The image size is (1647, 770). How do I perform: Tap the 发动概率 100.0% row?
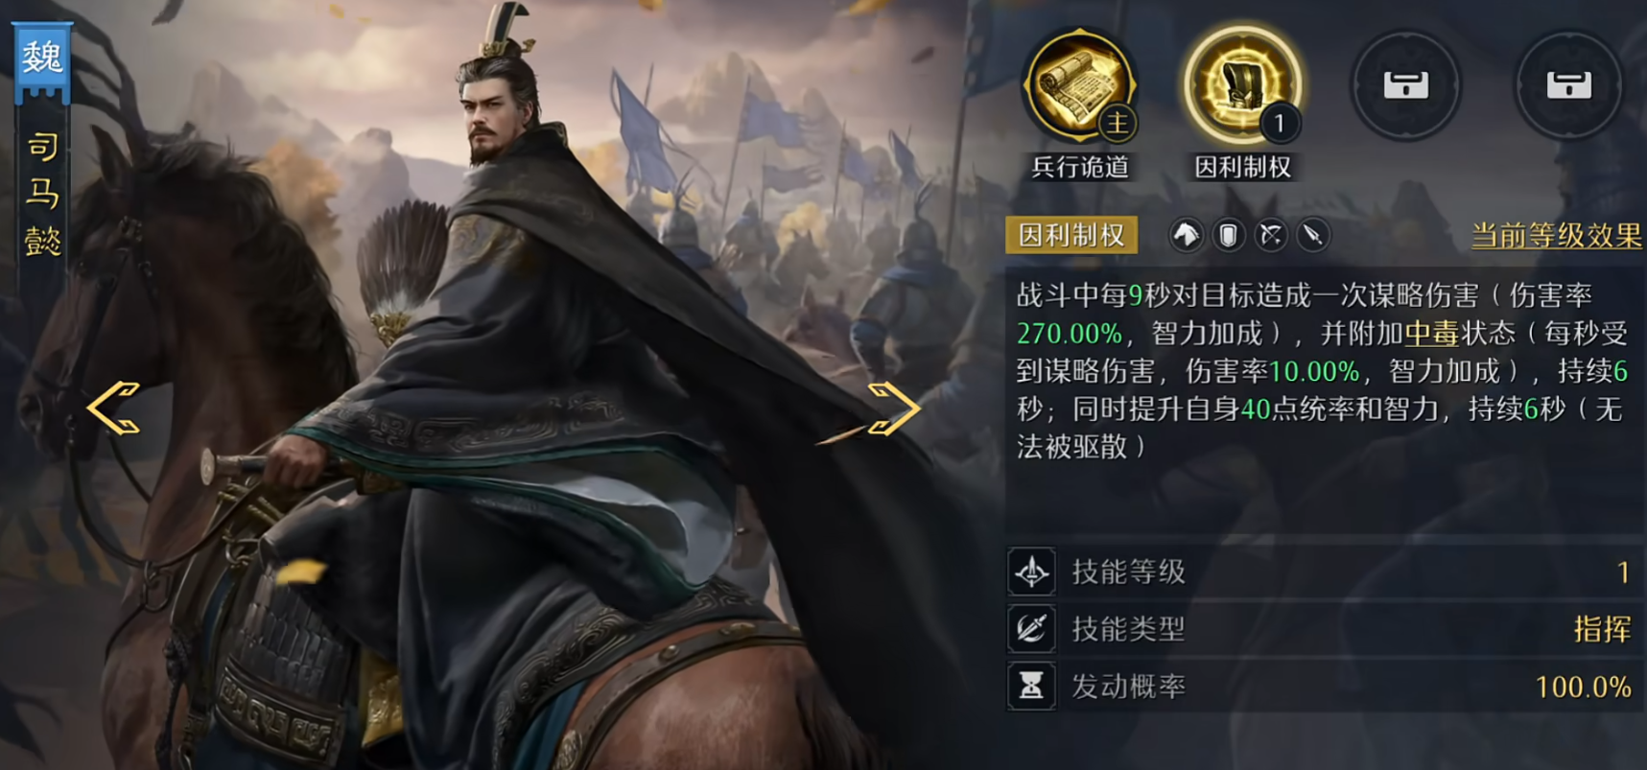1324,687
